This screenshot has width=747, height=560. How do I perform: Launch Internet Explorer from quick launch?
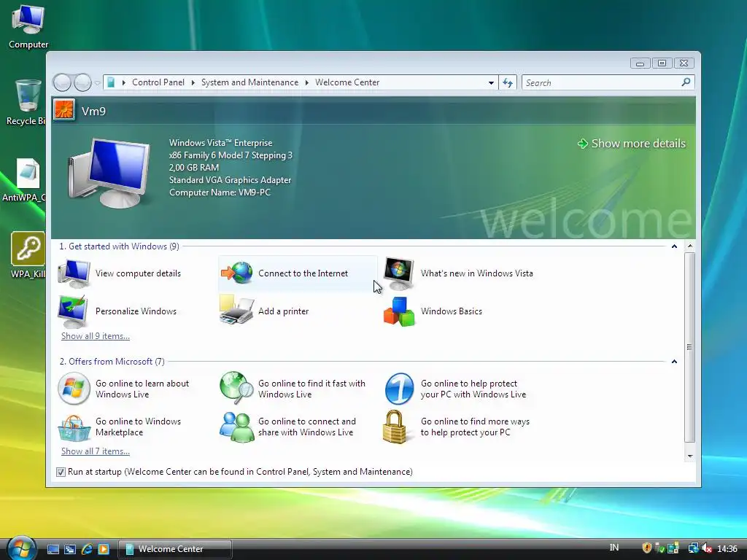(87, 549)
